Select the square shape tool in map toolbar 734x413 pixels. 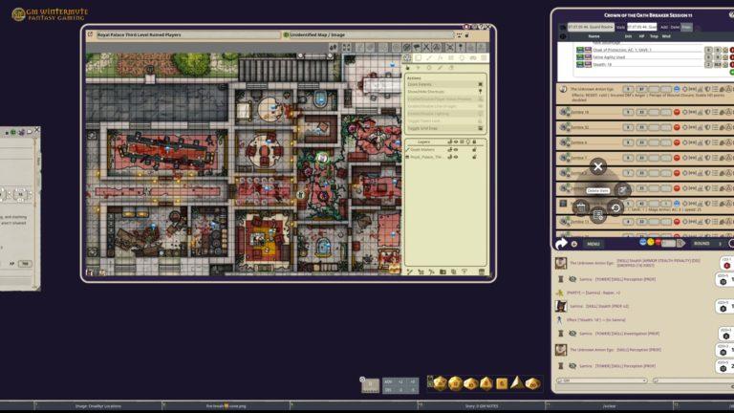[419, 58]
